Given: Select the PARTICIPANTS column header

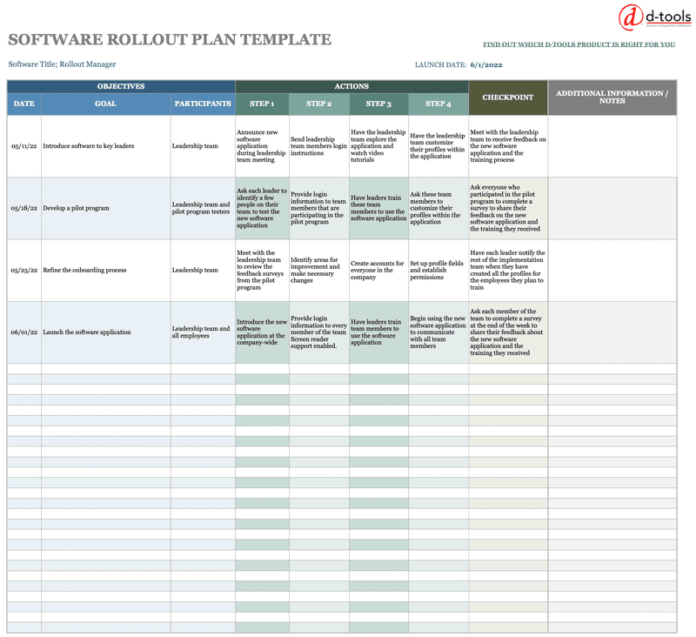Looking at the screenshot, I should 202,103.
